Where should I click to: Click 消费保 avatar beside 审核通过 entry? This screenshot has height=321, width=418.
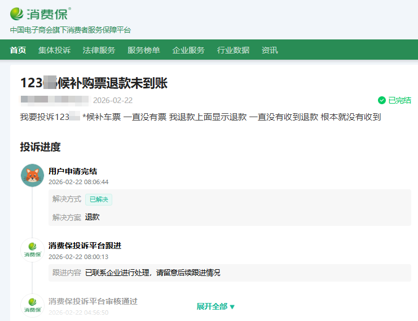[32, 305]
